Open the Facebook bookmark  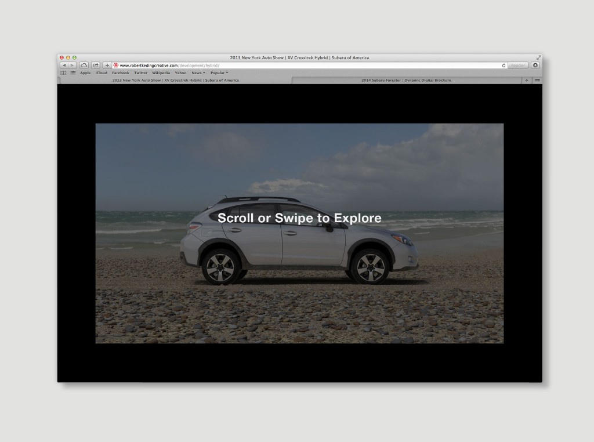click(121, 73)
